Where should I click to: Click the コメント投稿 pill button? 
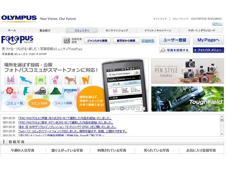(63, 103)
